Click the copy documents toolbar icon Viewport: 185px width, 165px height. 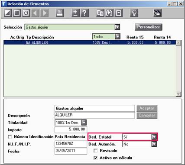click(x=100, y=13)
